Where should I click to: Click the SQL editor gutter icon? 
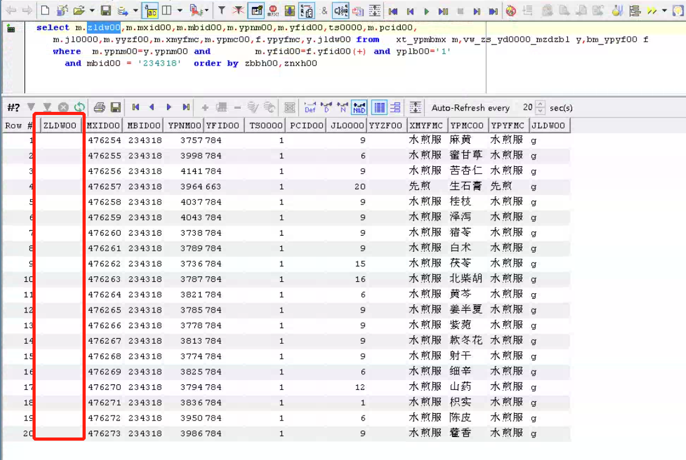click(x=11, y=29)
